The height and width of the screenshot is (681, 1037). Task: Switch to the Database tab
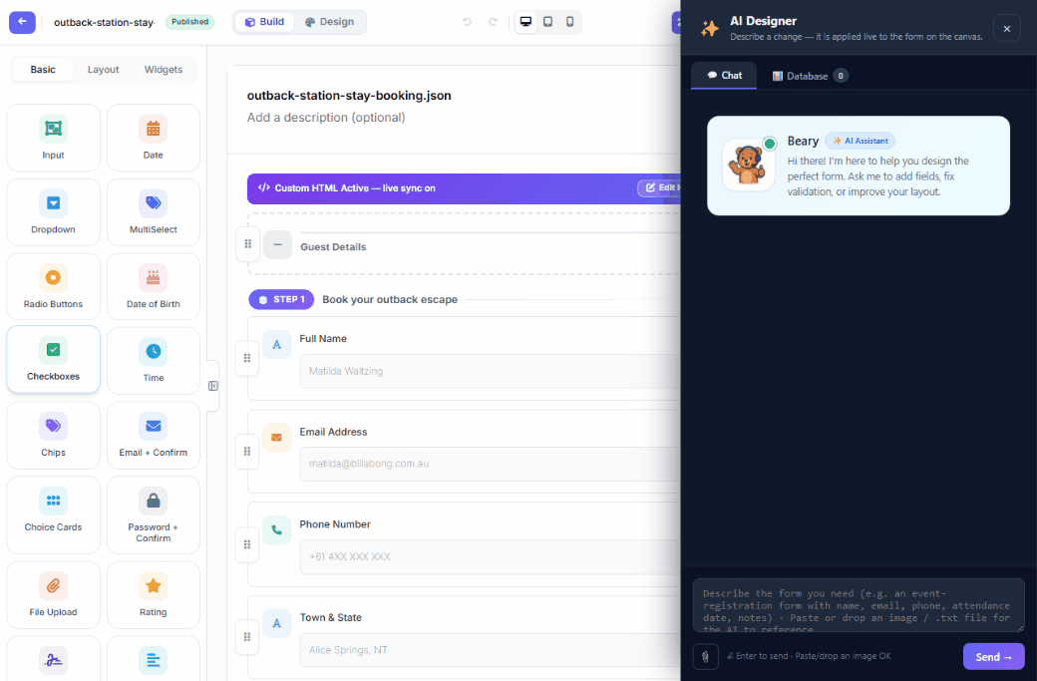click(810, 76)
